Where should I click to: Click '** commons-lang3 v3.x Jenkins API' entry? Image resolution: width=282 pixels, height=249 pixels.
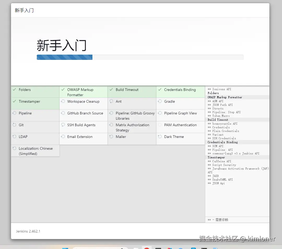(x=233, y=154)
